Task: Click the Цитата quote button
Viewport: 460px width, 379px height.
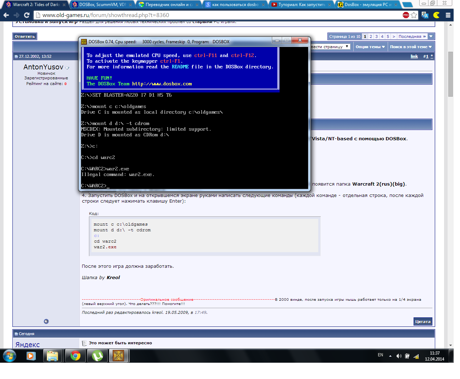Action: click(x=423, y=322)
